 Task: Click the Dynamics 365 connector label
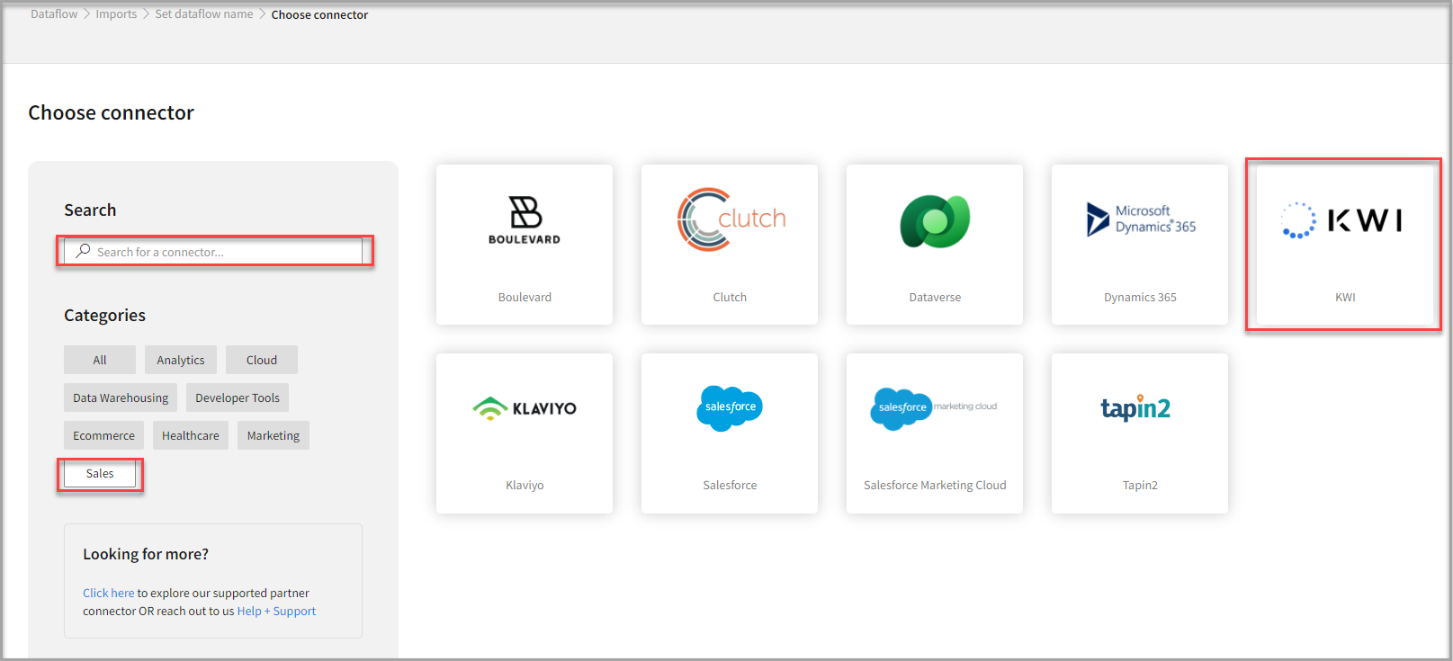1140,297
